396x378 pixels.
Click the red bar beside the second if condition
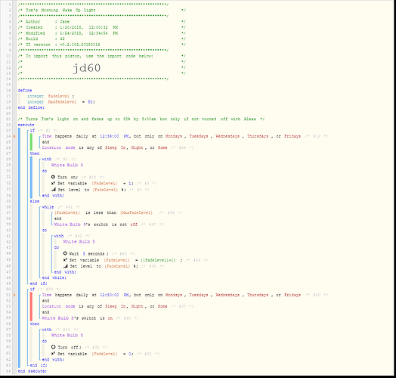31,306
